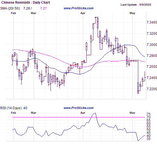Click the Last Update : 5/9/2025 text
This screenshot has height=147, width=157.
tap(136, 5)
